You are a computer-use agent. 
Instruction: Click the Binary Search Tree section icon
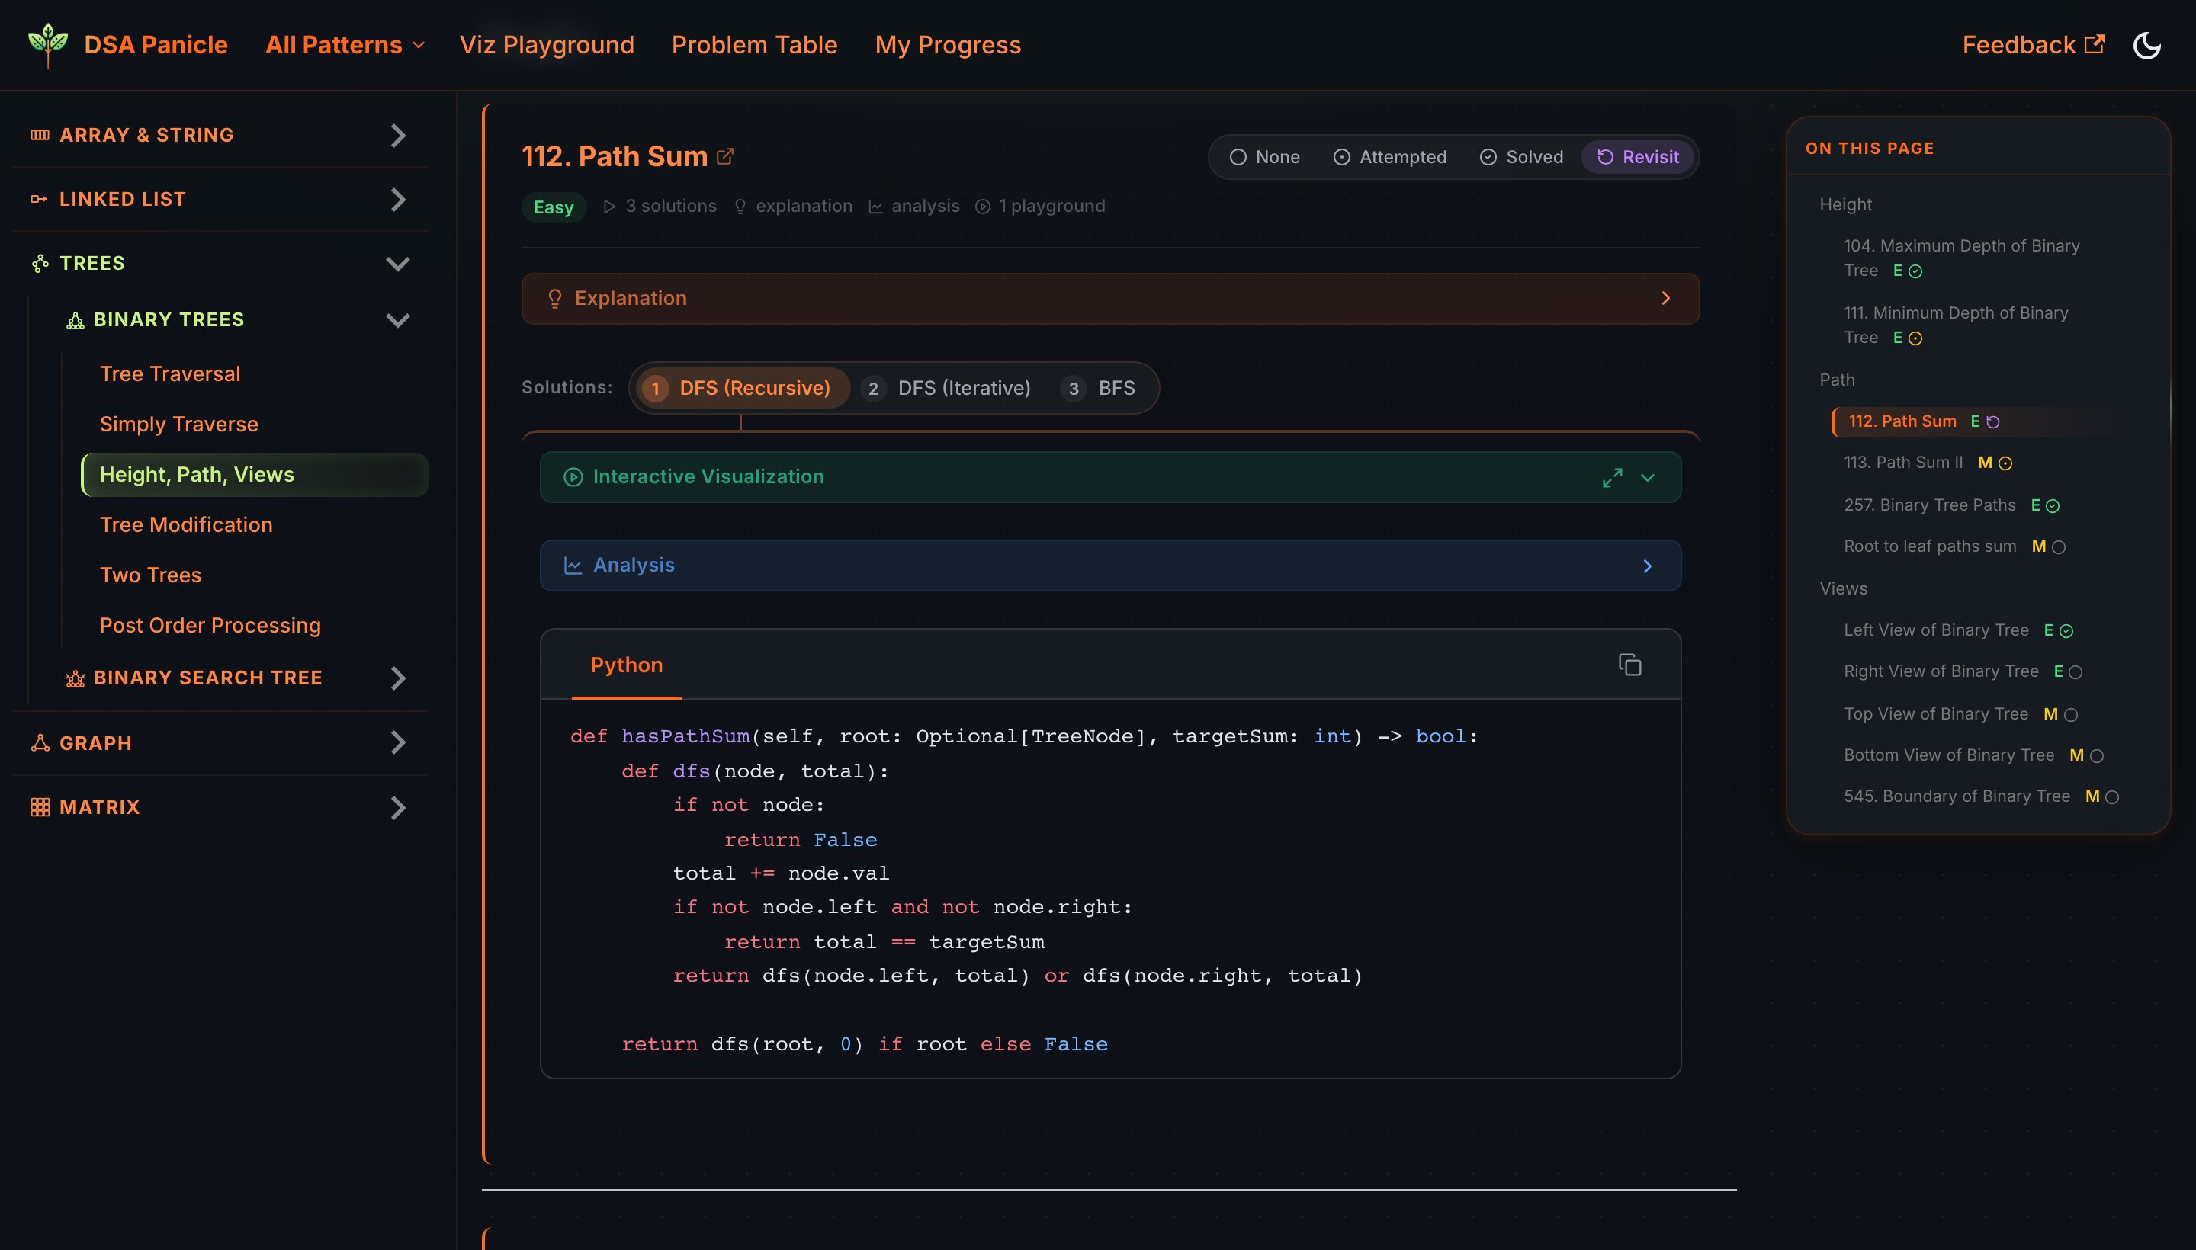tap(75, 678)
